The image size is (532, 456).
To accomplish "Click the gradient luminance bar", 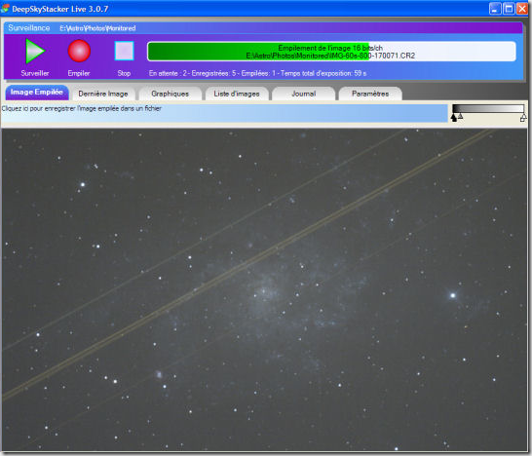I will tap(488, 108).
